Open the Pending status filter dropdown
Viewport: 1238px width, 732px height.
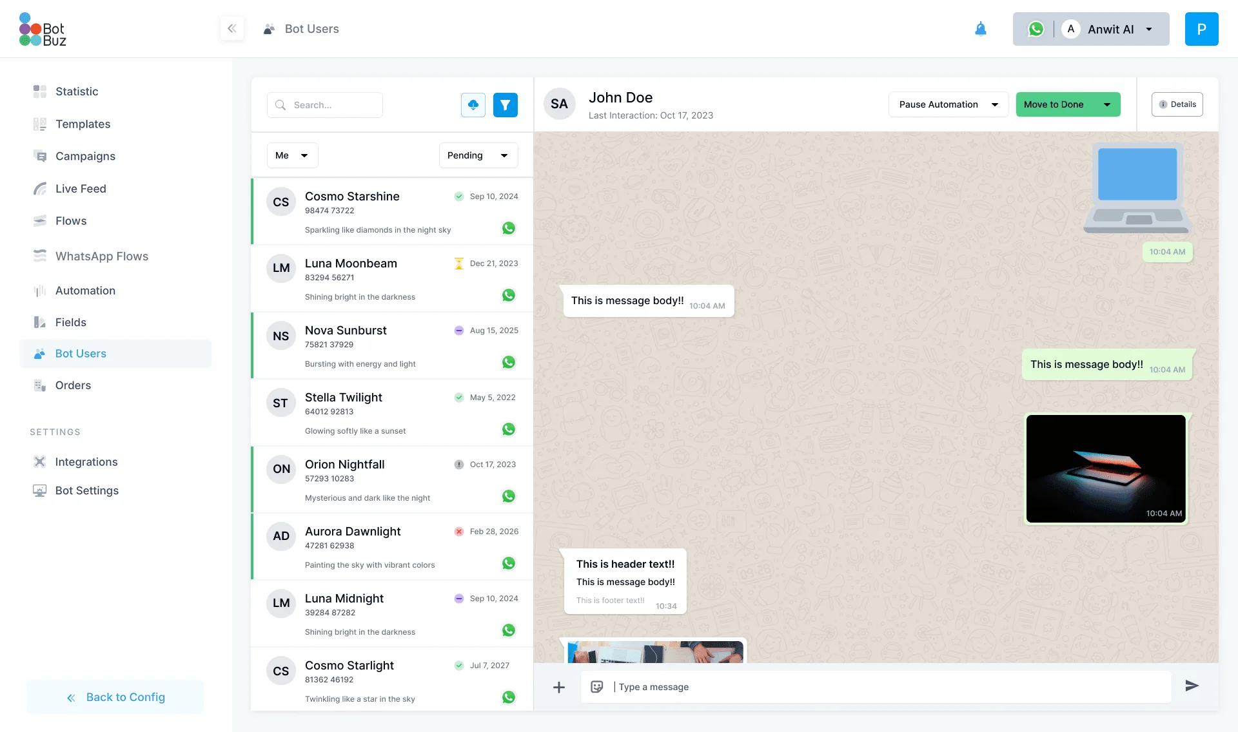[x=478, y=155]
